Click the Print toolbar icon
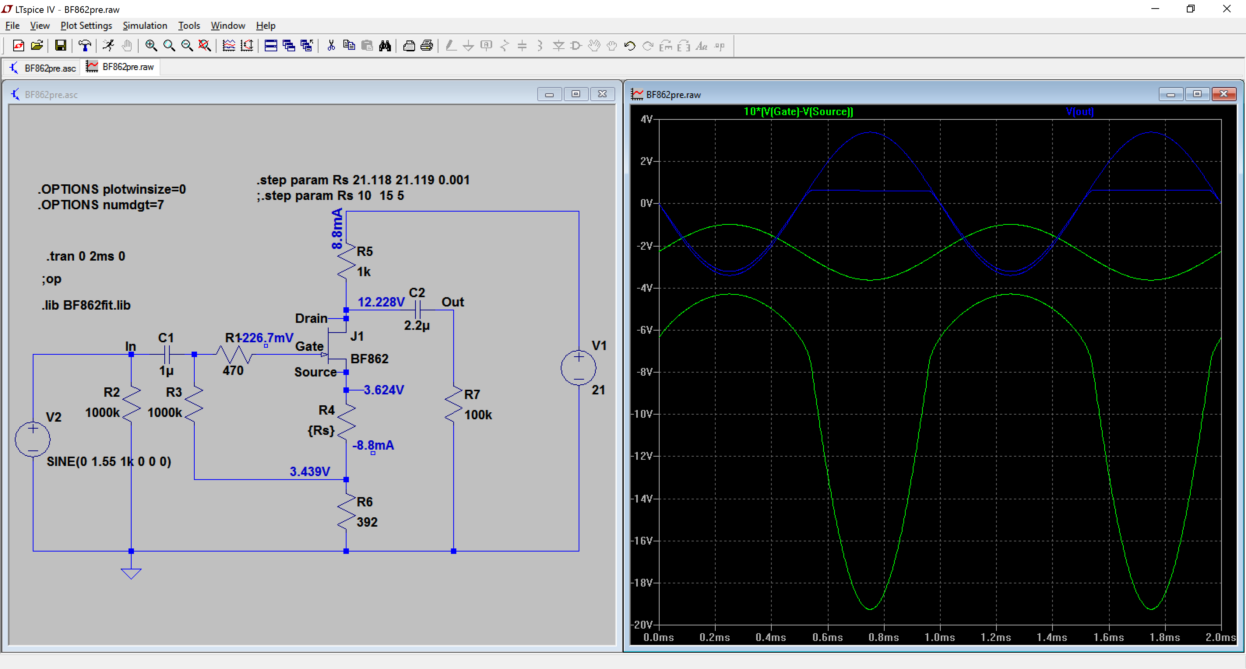 point(427,46)
